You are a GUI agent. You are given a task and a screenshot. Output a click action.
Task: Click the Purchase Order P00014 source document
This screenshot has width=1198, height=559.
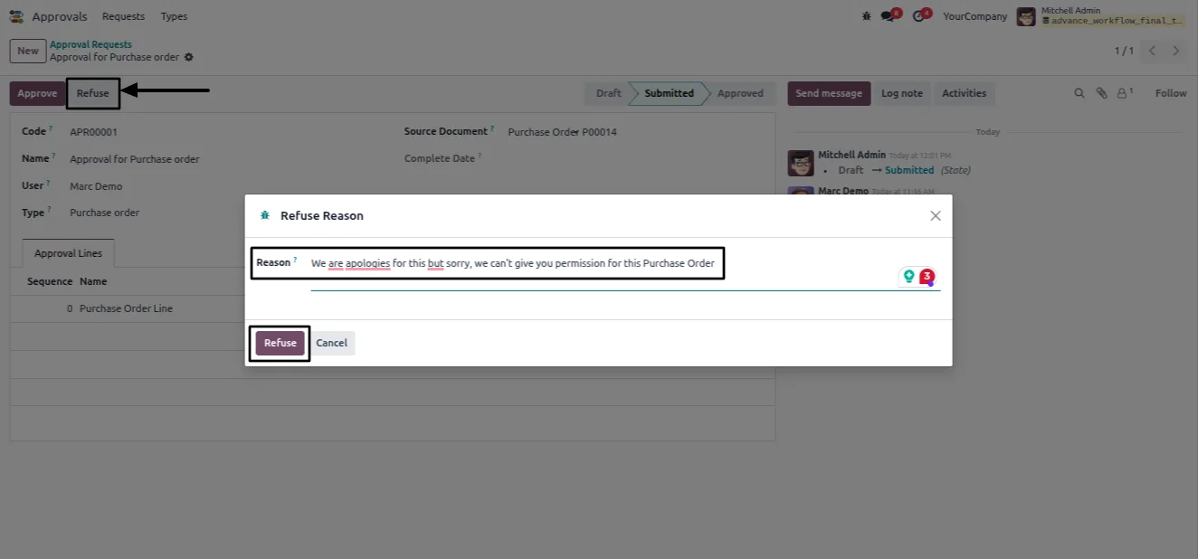tap(562, 132)
